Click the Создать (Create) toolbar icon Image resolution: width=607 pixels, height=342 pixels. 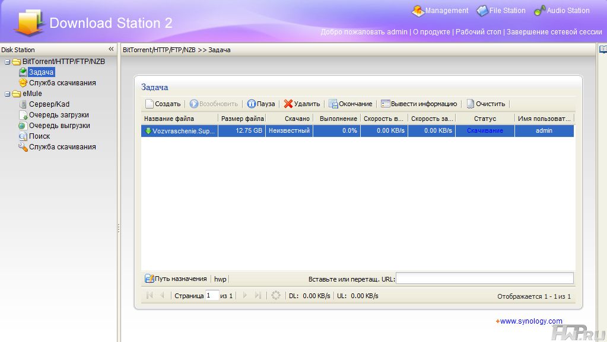[x=150, y=104]
